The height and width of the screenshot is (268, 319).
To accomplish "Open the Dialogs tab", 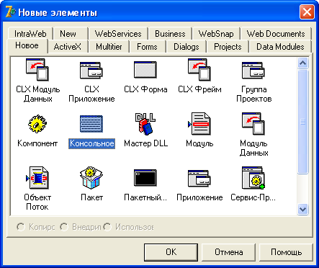I will click(x=187, y=47).
